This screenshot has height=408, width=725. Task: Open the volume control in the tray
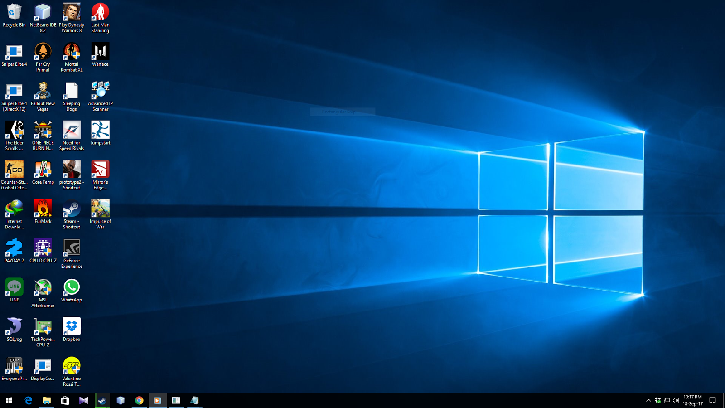676,400
